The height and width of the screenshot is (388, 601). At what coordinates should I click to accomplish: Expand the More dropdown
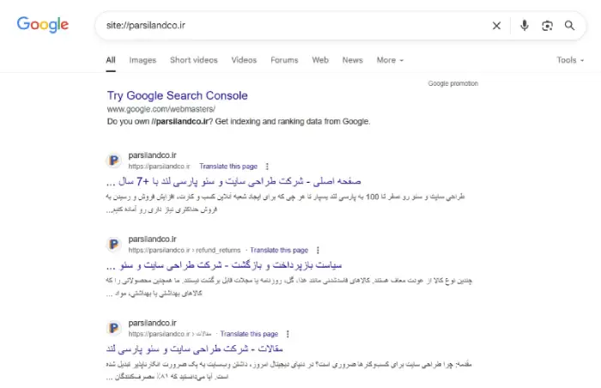tap(390, 60)
